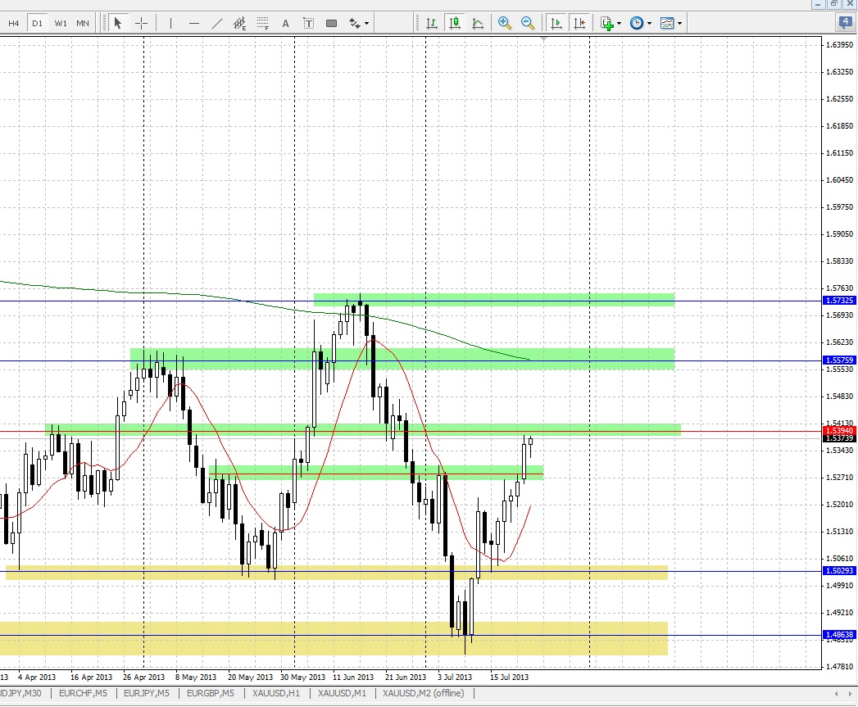Expand the periodicity dropdown arrow
858x707 pixels.
pos(649,23)
